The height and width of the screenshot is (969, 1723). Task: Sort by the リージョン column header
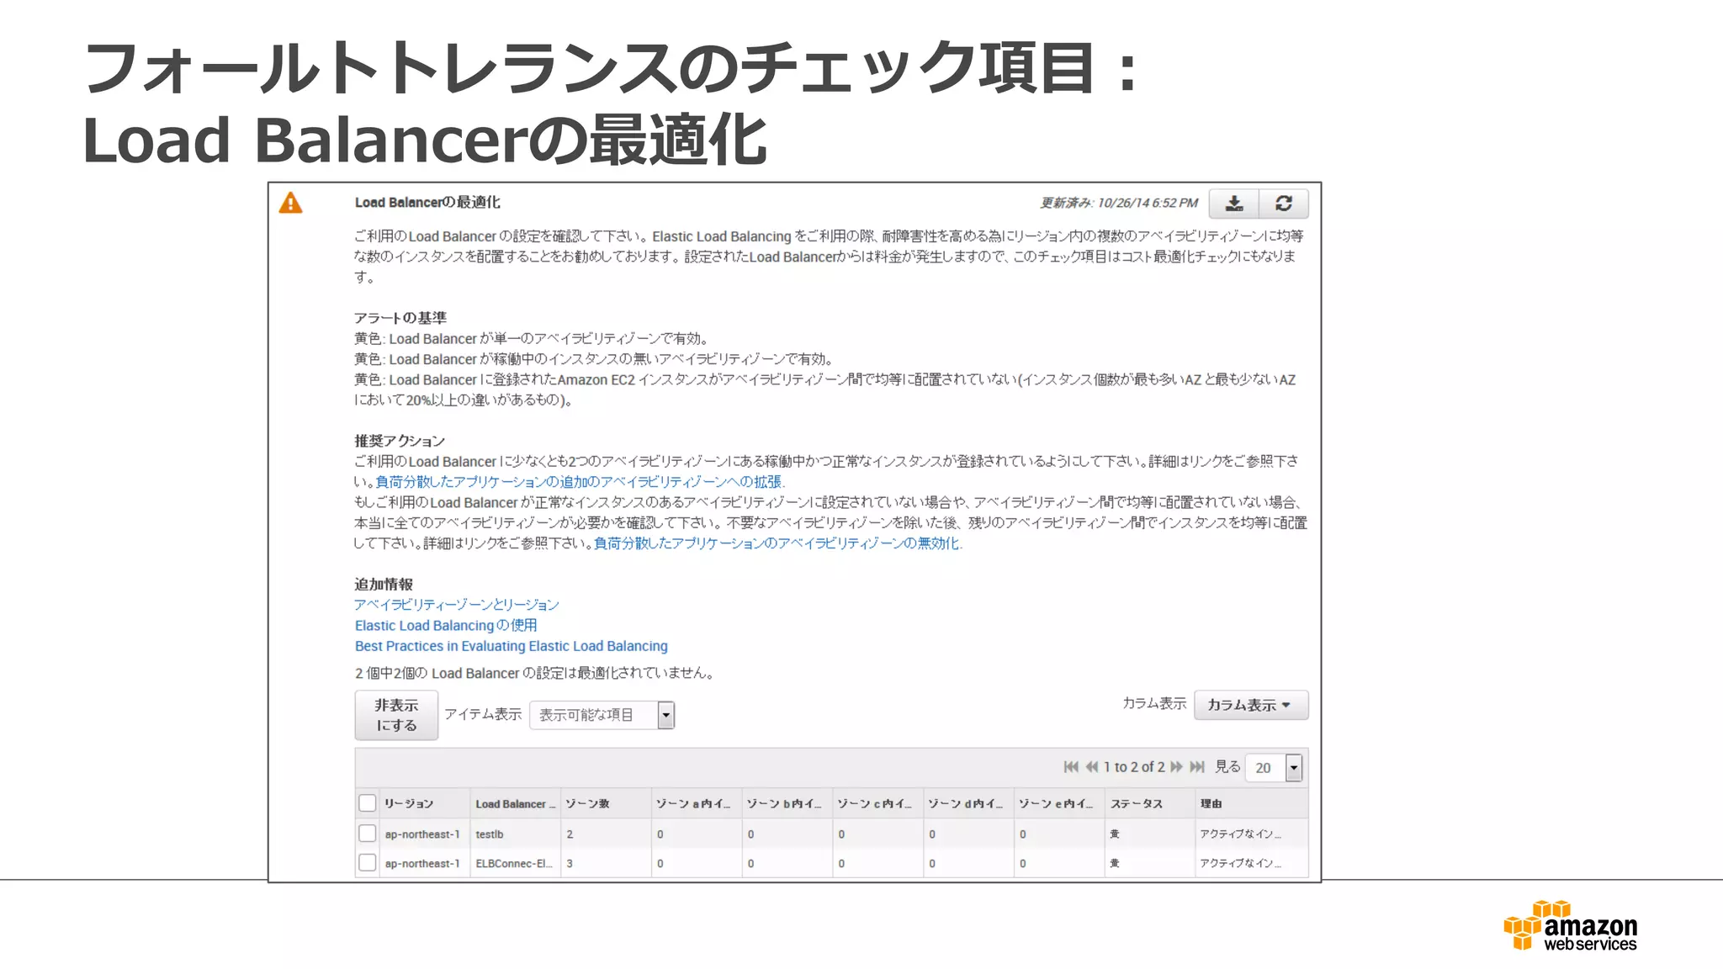click(x=424, y=803)
